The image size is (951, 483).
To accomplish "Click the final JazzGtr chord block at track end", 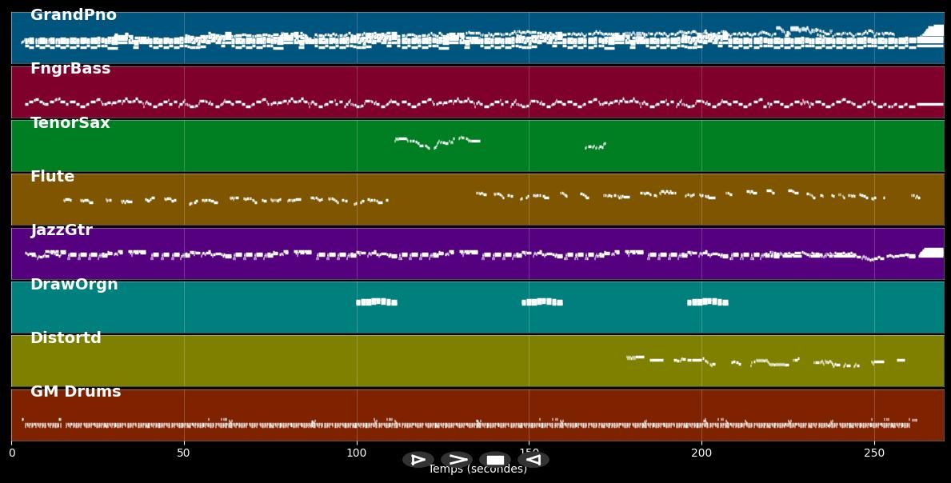I will tap(932, 253).
